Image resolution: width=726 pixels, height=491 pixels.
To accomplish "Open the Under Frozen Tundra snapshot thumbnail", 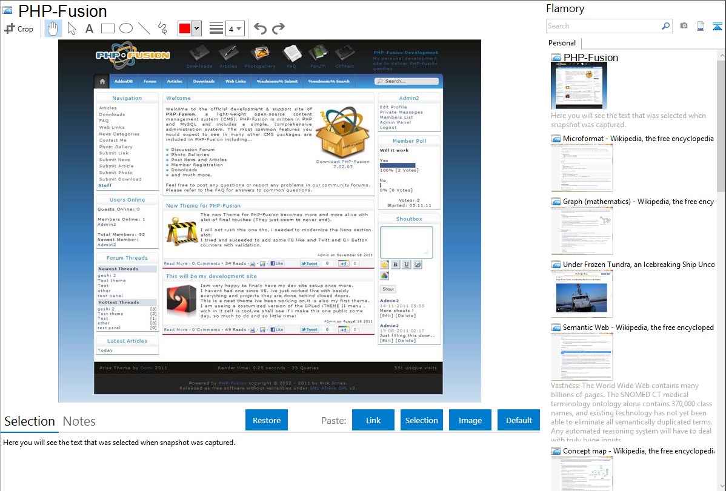I will [x=582, y=294].
